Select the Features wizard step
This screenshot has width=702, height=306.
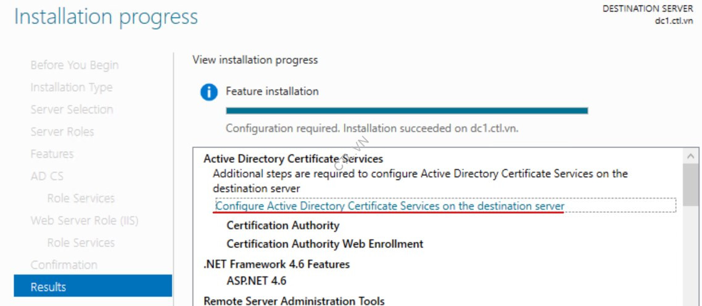pyautogui.click(x=52, y=154)
